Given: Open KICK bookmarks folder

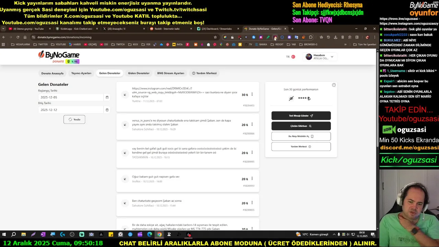Looking at the screenshot, I should pyautogui.click(x=133, y=44).
